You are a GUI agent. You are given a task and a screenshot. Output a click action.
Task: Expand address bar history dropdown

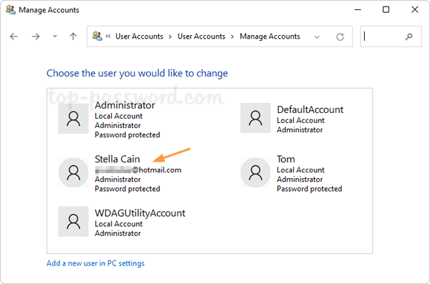point(317,36)
